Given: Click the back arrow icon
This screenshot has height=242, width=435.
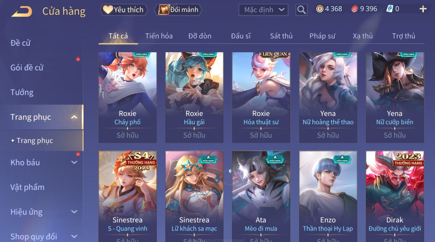Looking at the screenshot, I should click(x=22, y=11).
